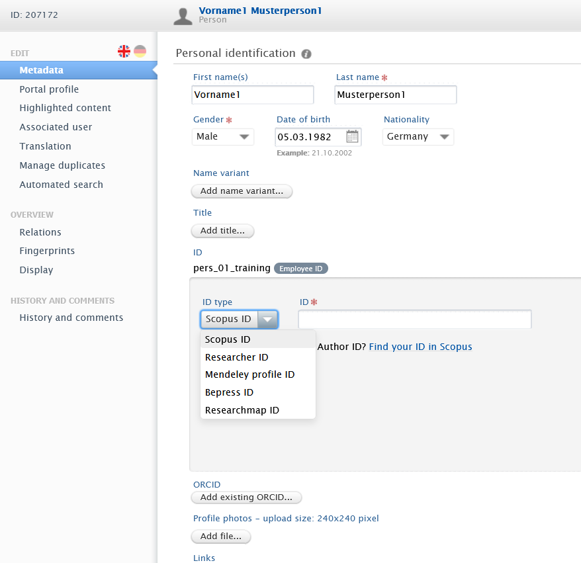Open Portal profile in sidebar
Screen dimensions: 581x563
coord(49,89)
